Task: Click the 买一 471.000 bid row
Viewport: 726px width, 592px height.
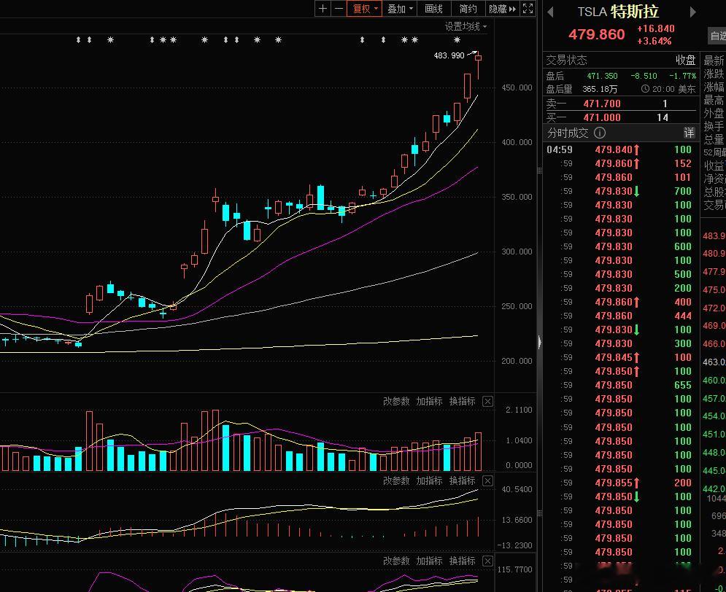Action: [619, 117]
